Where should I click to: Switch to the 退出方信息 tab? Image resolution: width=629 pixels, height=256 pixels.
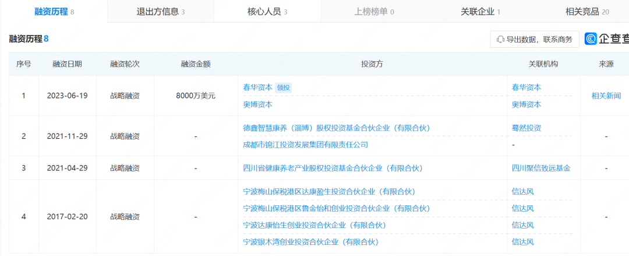click(160, 11)
